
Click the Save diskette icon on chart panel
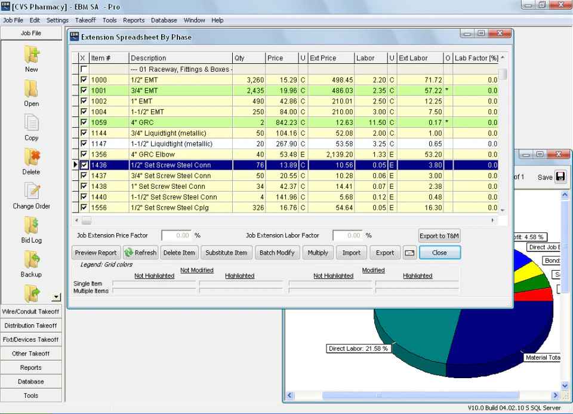point(560,177)
